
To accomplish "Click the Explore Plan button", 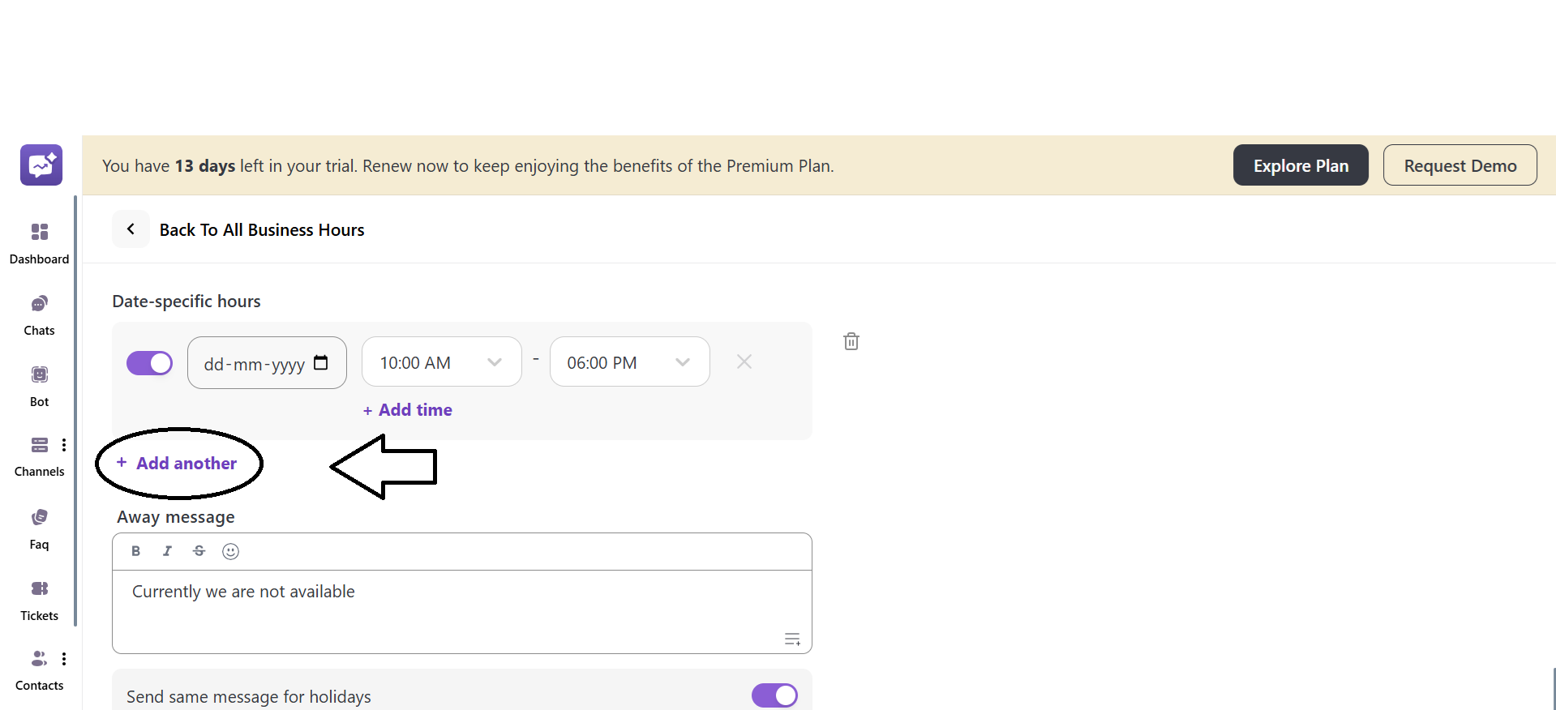I will click(1300, 165).
